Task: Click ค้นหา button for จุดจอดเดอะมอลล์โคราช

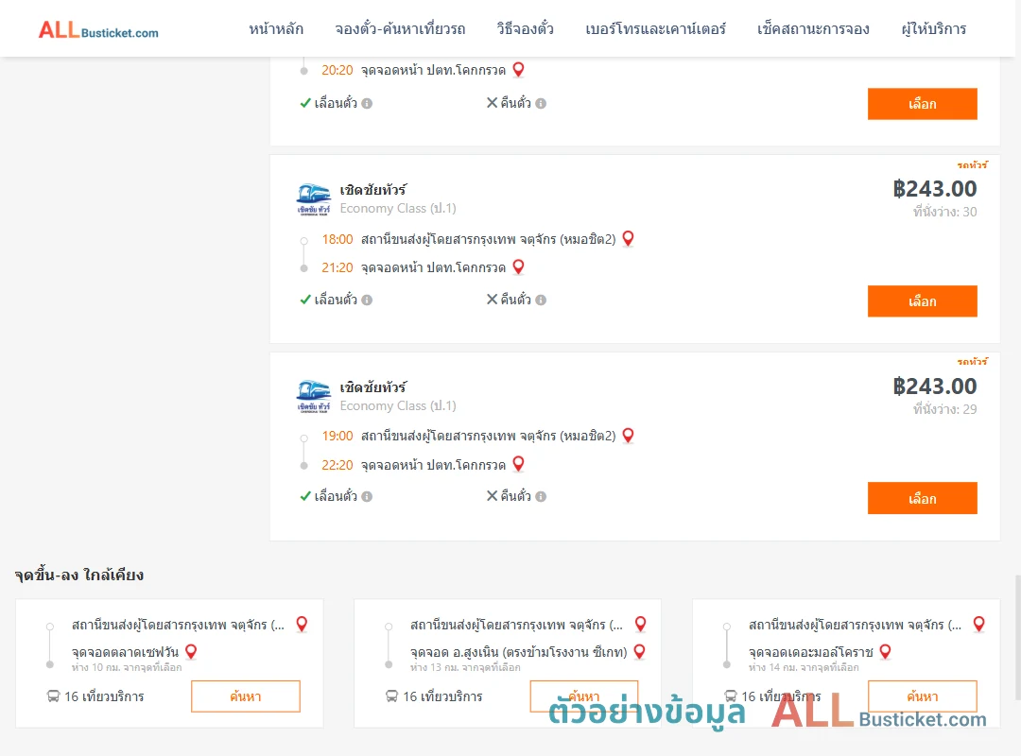Action: (922, 696)
